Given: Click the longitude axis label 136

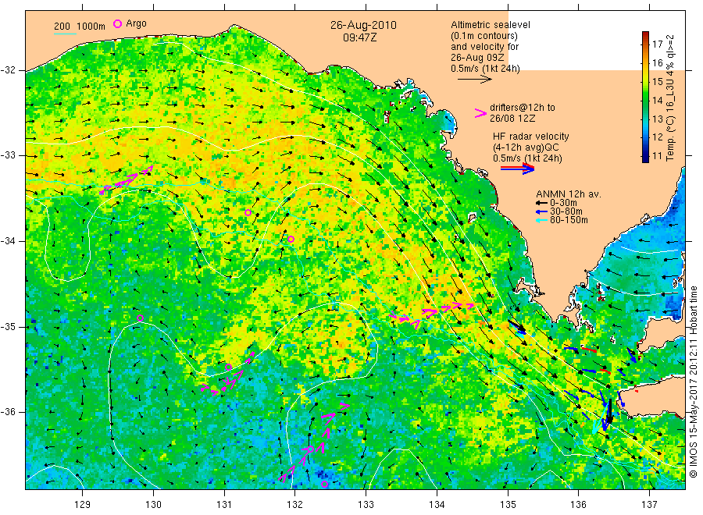Looking at the screenshot, I should pos(578,504).
